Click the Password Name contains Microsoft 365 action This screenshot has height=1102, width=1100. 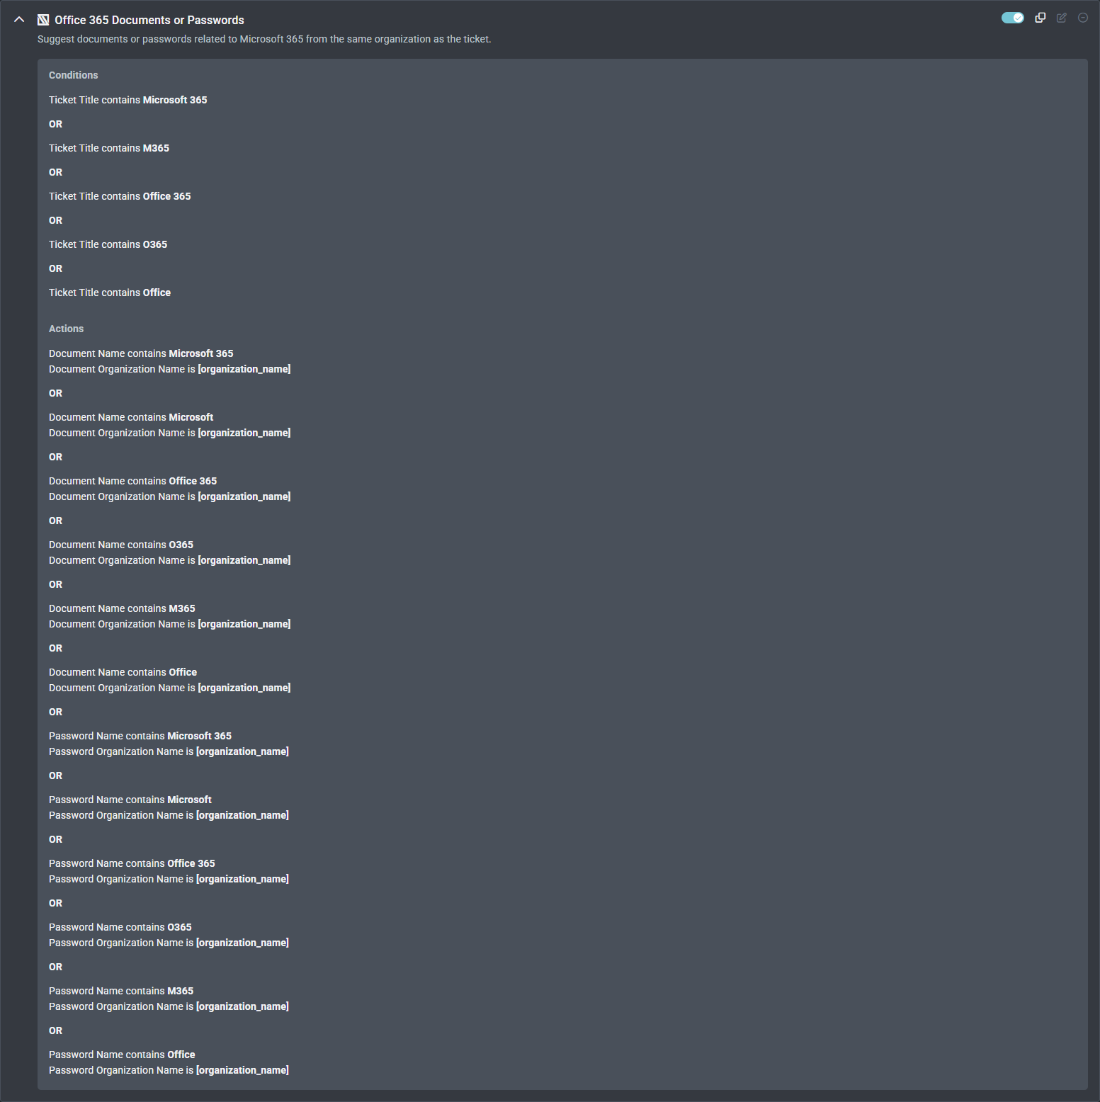coord(140,736)
